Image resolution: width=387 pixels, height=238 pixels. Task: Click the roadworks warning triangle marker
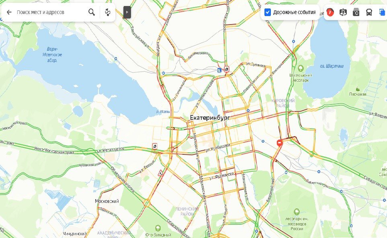[161, 173]
